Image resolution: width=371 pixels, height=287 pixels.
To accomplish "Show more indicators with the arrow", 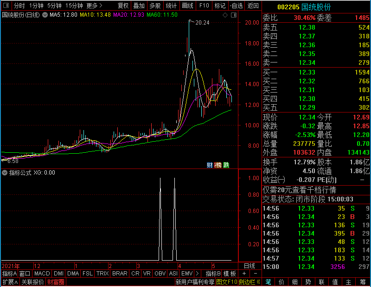I will click(198, 274).
